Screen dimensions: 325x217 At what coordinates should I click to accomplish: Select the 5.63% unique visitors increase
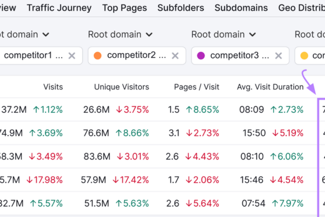coord(133,203)
